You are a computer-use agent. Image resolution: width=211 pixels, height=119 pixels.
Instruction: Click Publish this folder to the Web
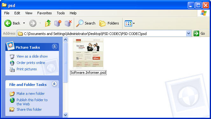32,102
